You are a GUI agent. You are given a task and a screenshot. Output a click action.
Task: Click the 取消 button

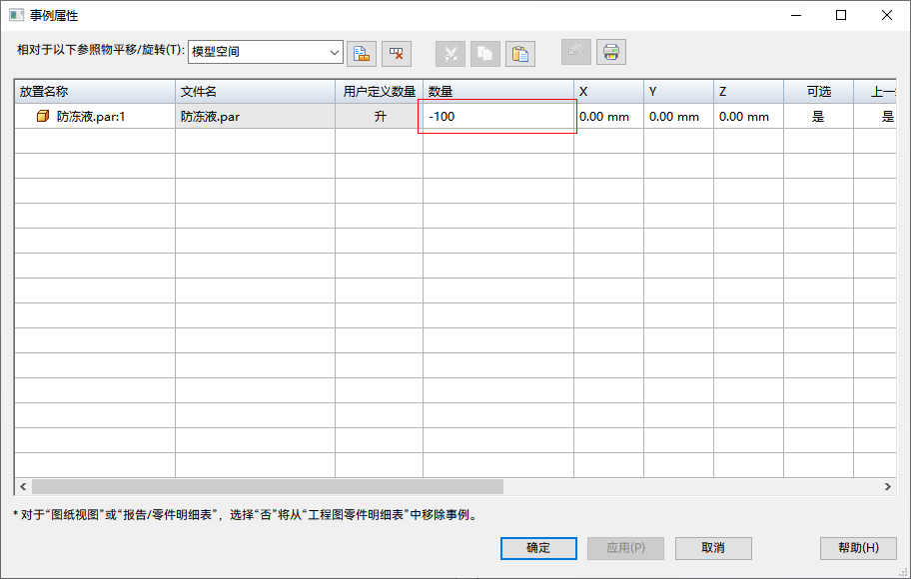point(713,548)
